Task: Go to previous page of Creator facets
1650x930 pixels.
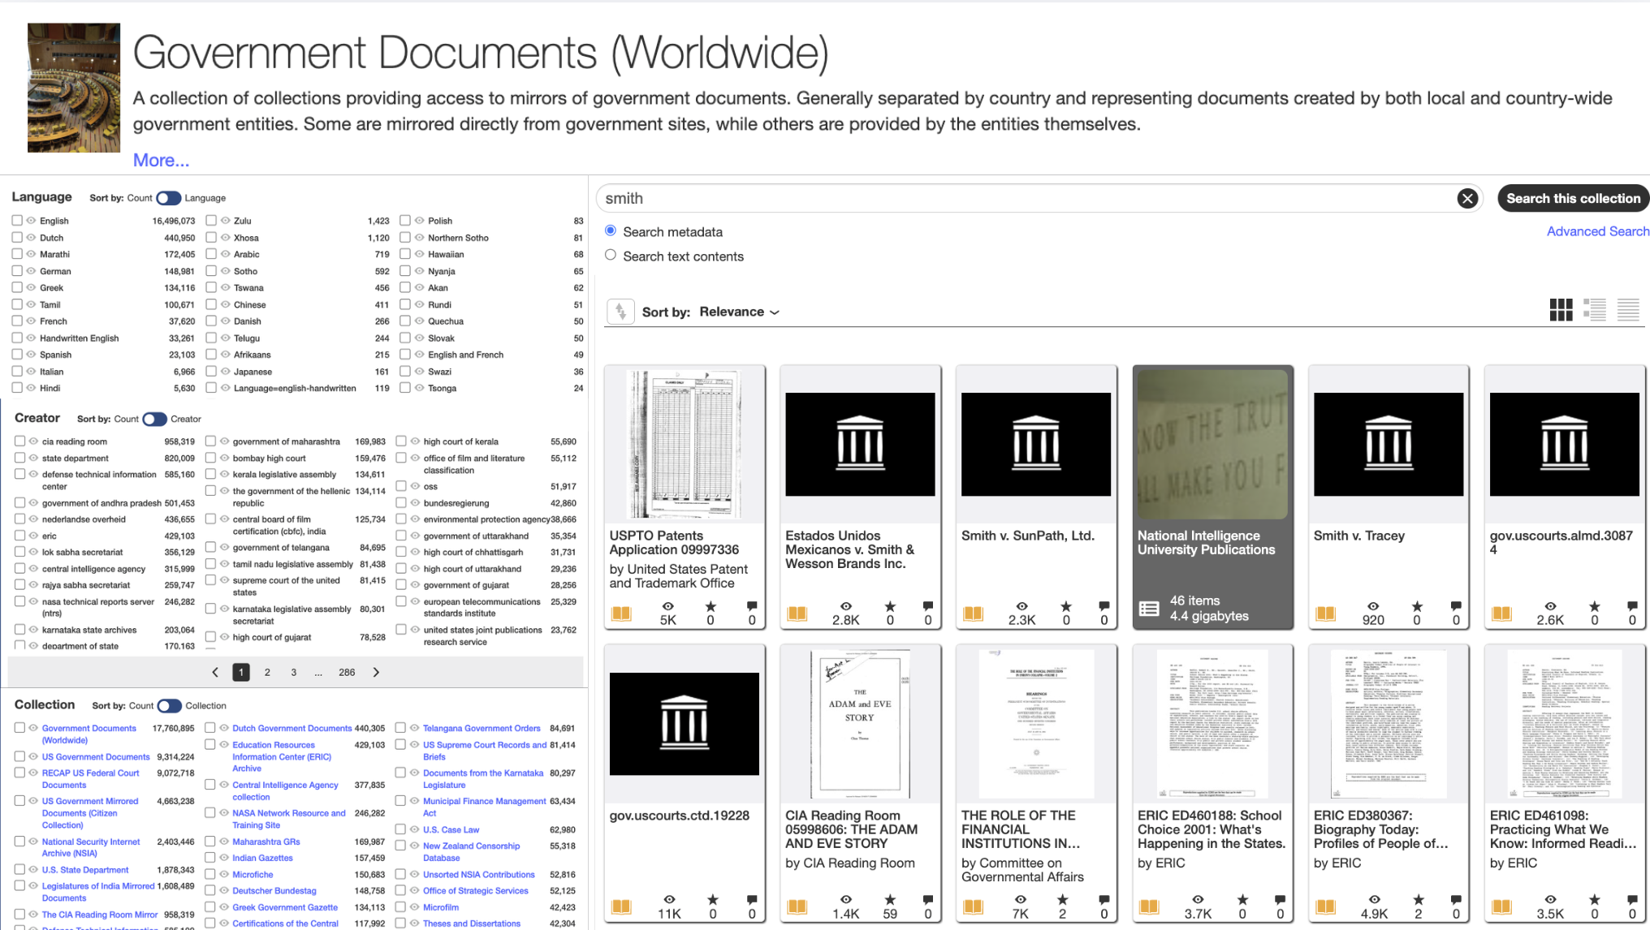Action: (215, 672)
